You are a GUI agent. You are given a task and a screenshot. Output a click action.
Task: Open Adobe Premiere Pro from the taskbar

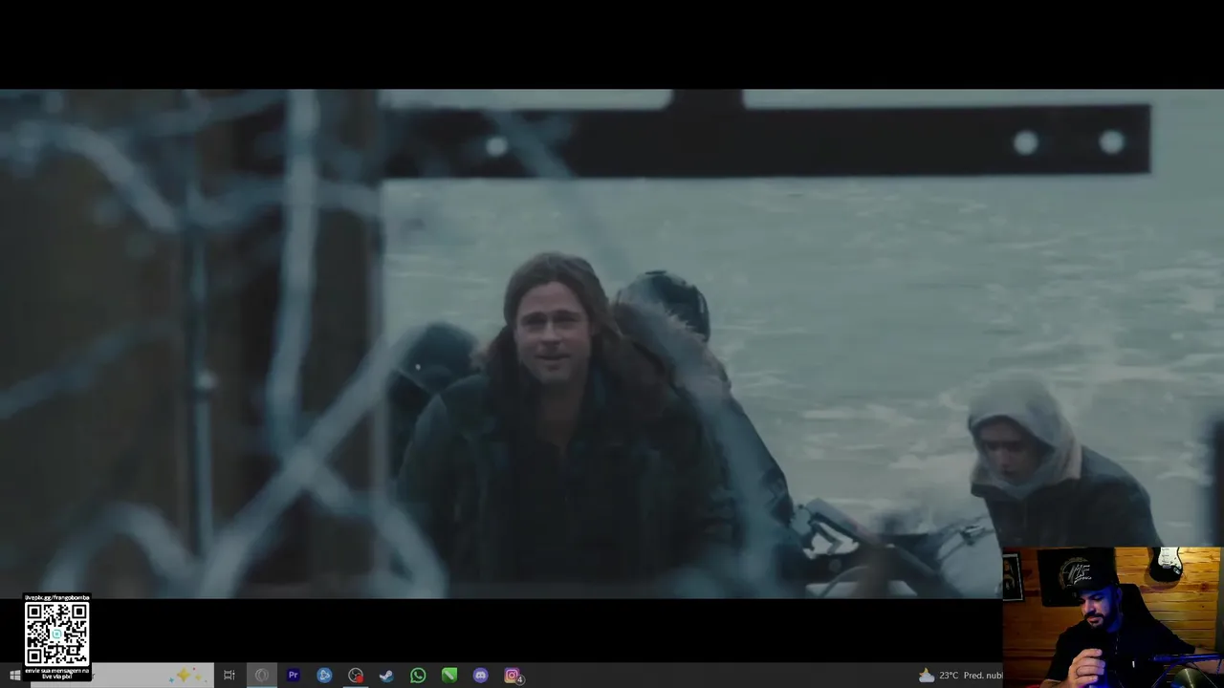[x=294, y=676]
